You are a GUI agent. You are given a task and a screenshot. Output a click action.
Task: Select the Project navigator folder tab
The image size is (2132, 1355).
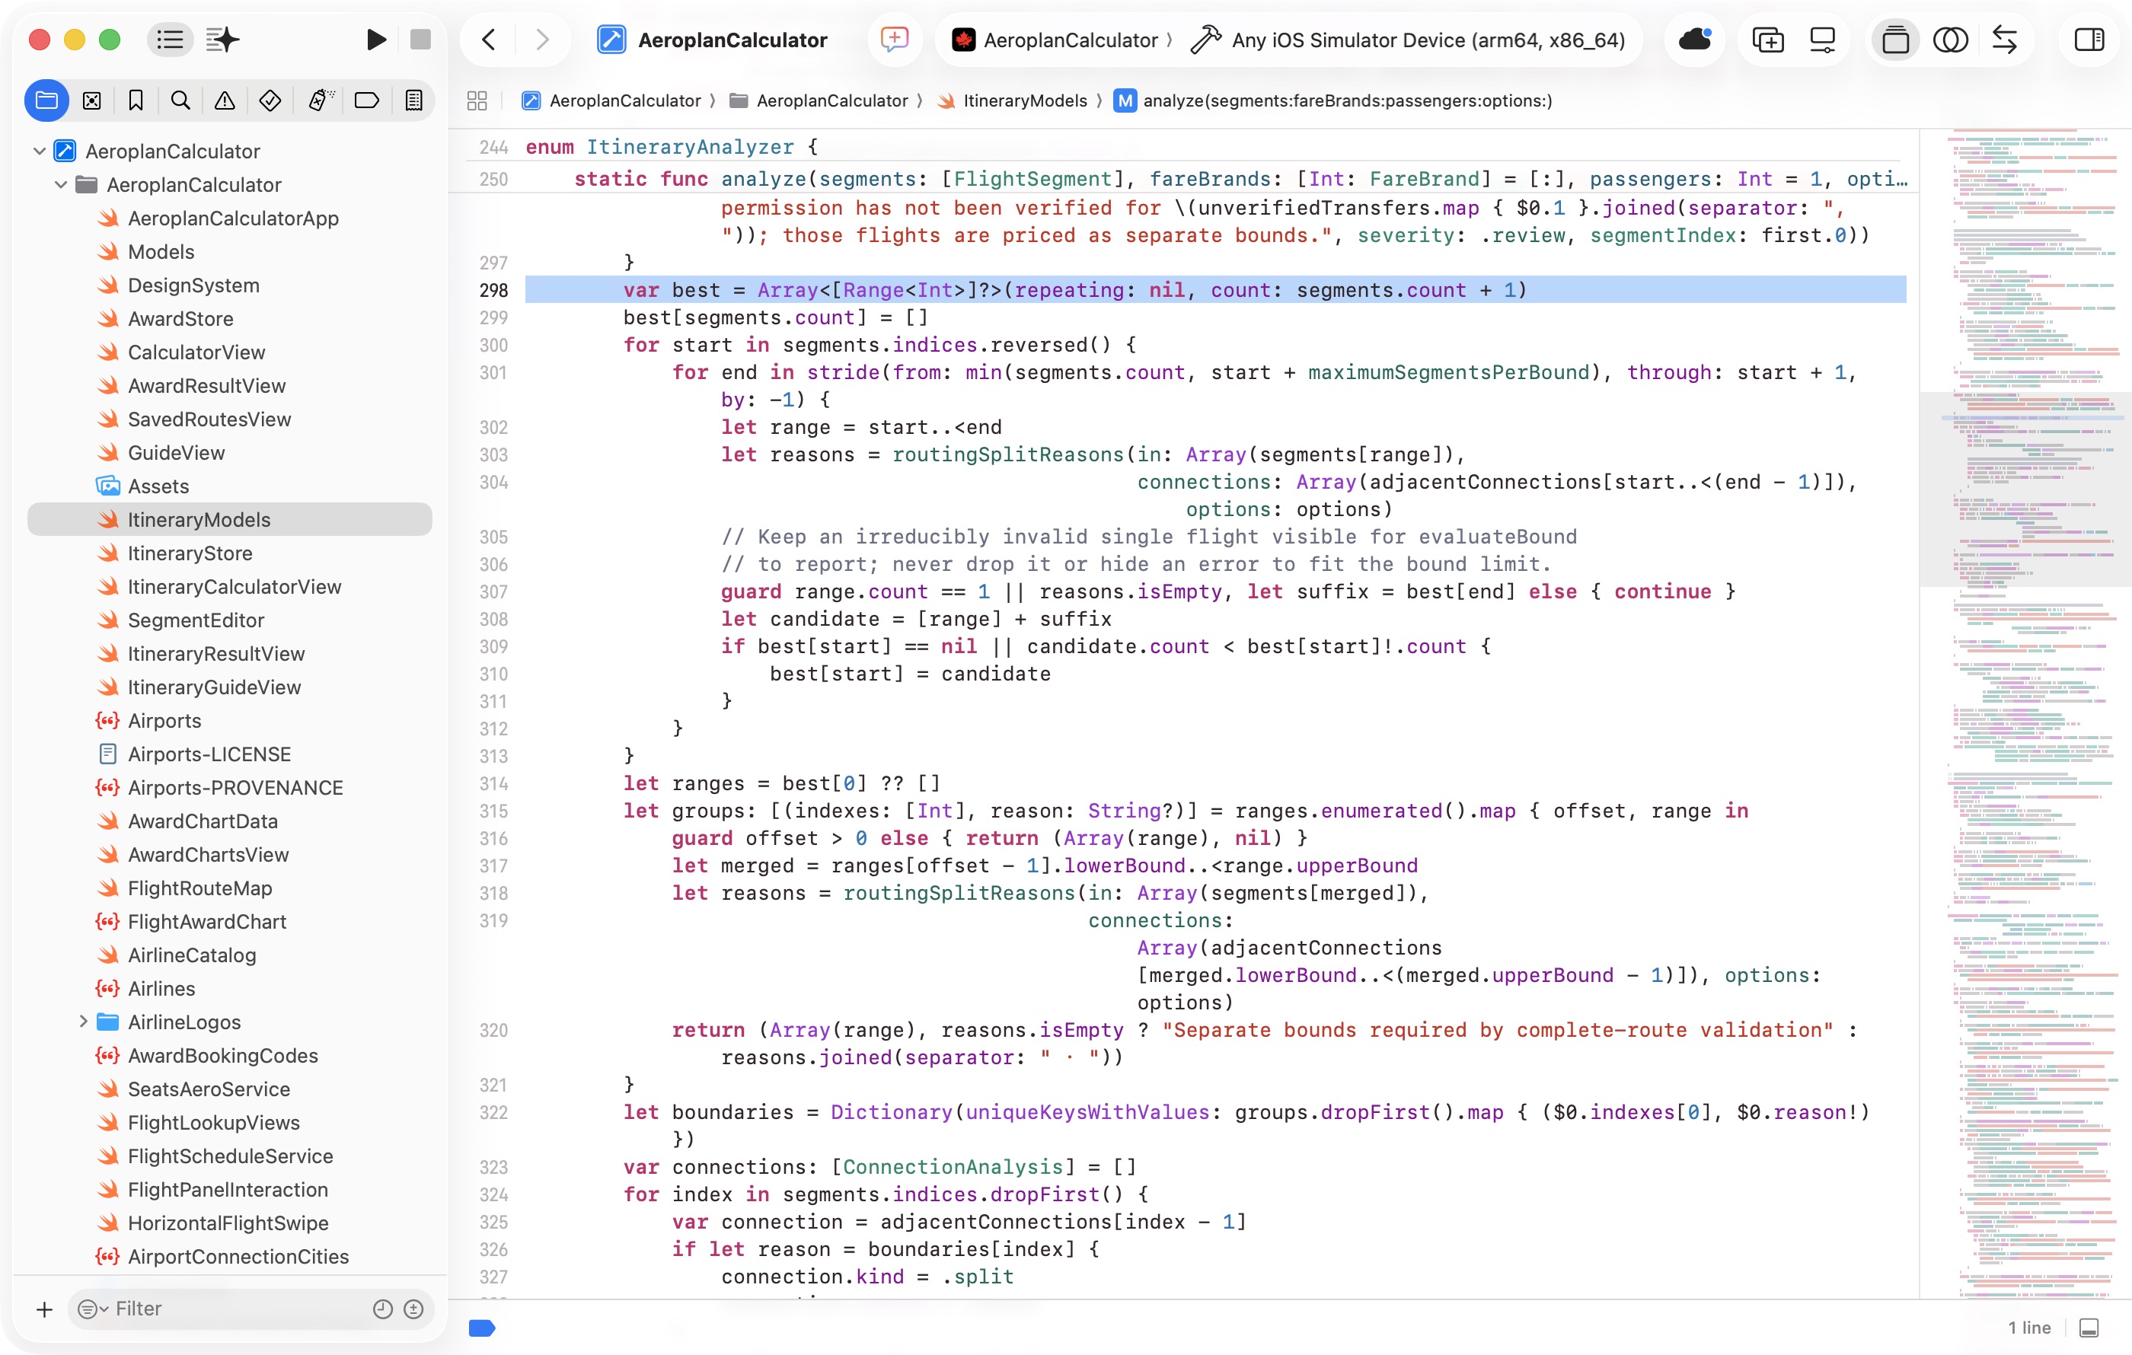click(47, 101)
